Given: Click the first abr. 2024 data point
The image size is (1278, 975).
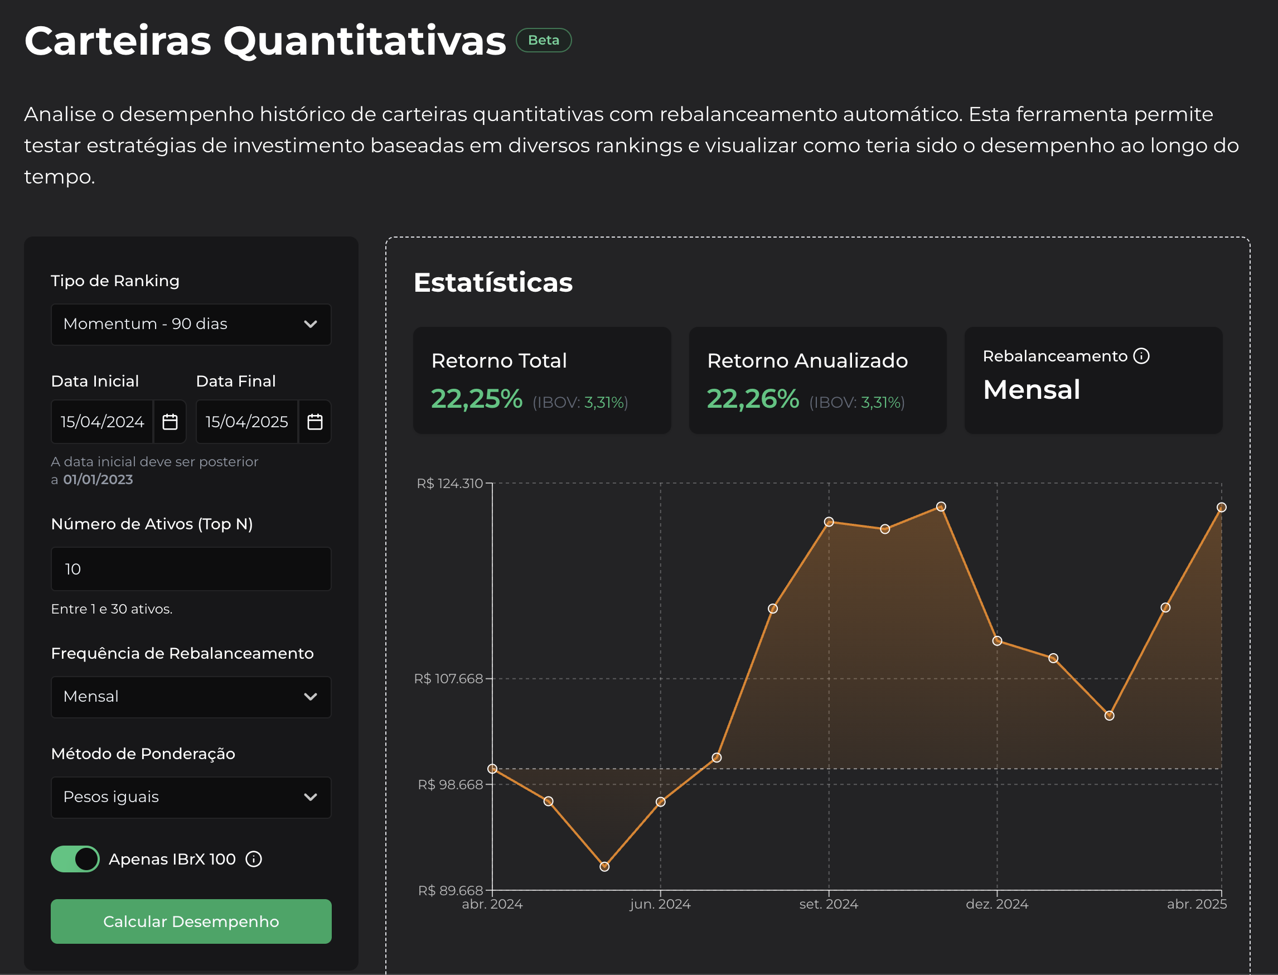Looking at the screenshot, I should [492, 769].
